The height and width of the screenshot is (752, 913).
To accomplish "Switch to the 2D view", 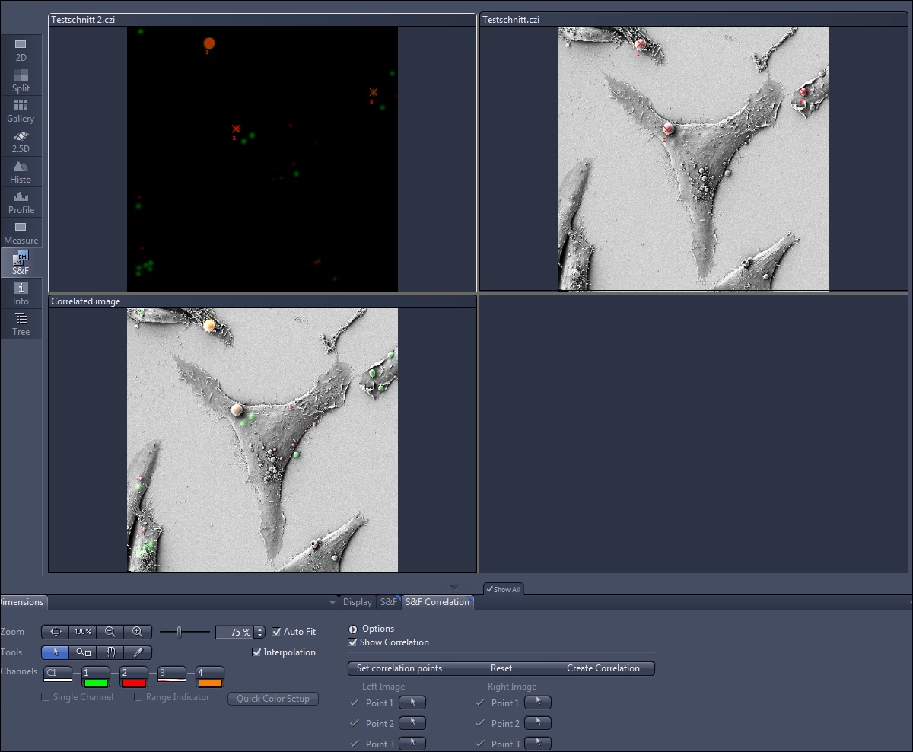I will pos(21,50).
